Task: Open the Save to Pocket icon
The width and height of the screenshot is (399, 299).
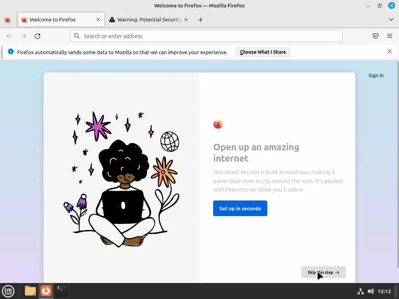Action: (x=376, y=36)
